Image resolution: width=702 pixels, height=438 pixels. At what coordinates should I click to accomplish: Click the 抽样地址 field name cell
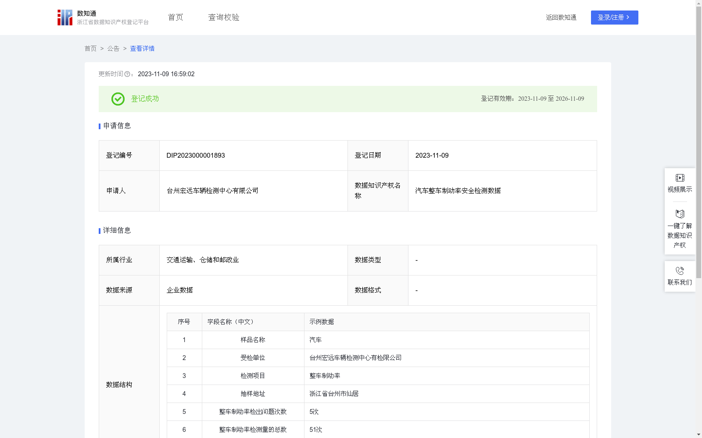point(253,394)
